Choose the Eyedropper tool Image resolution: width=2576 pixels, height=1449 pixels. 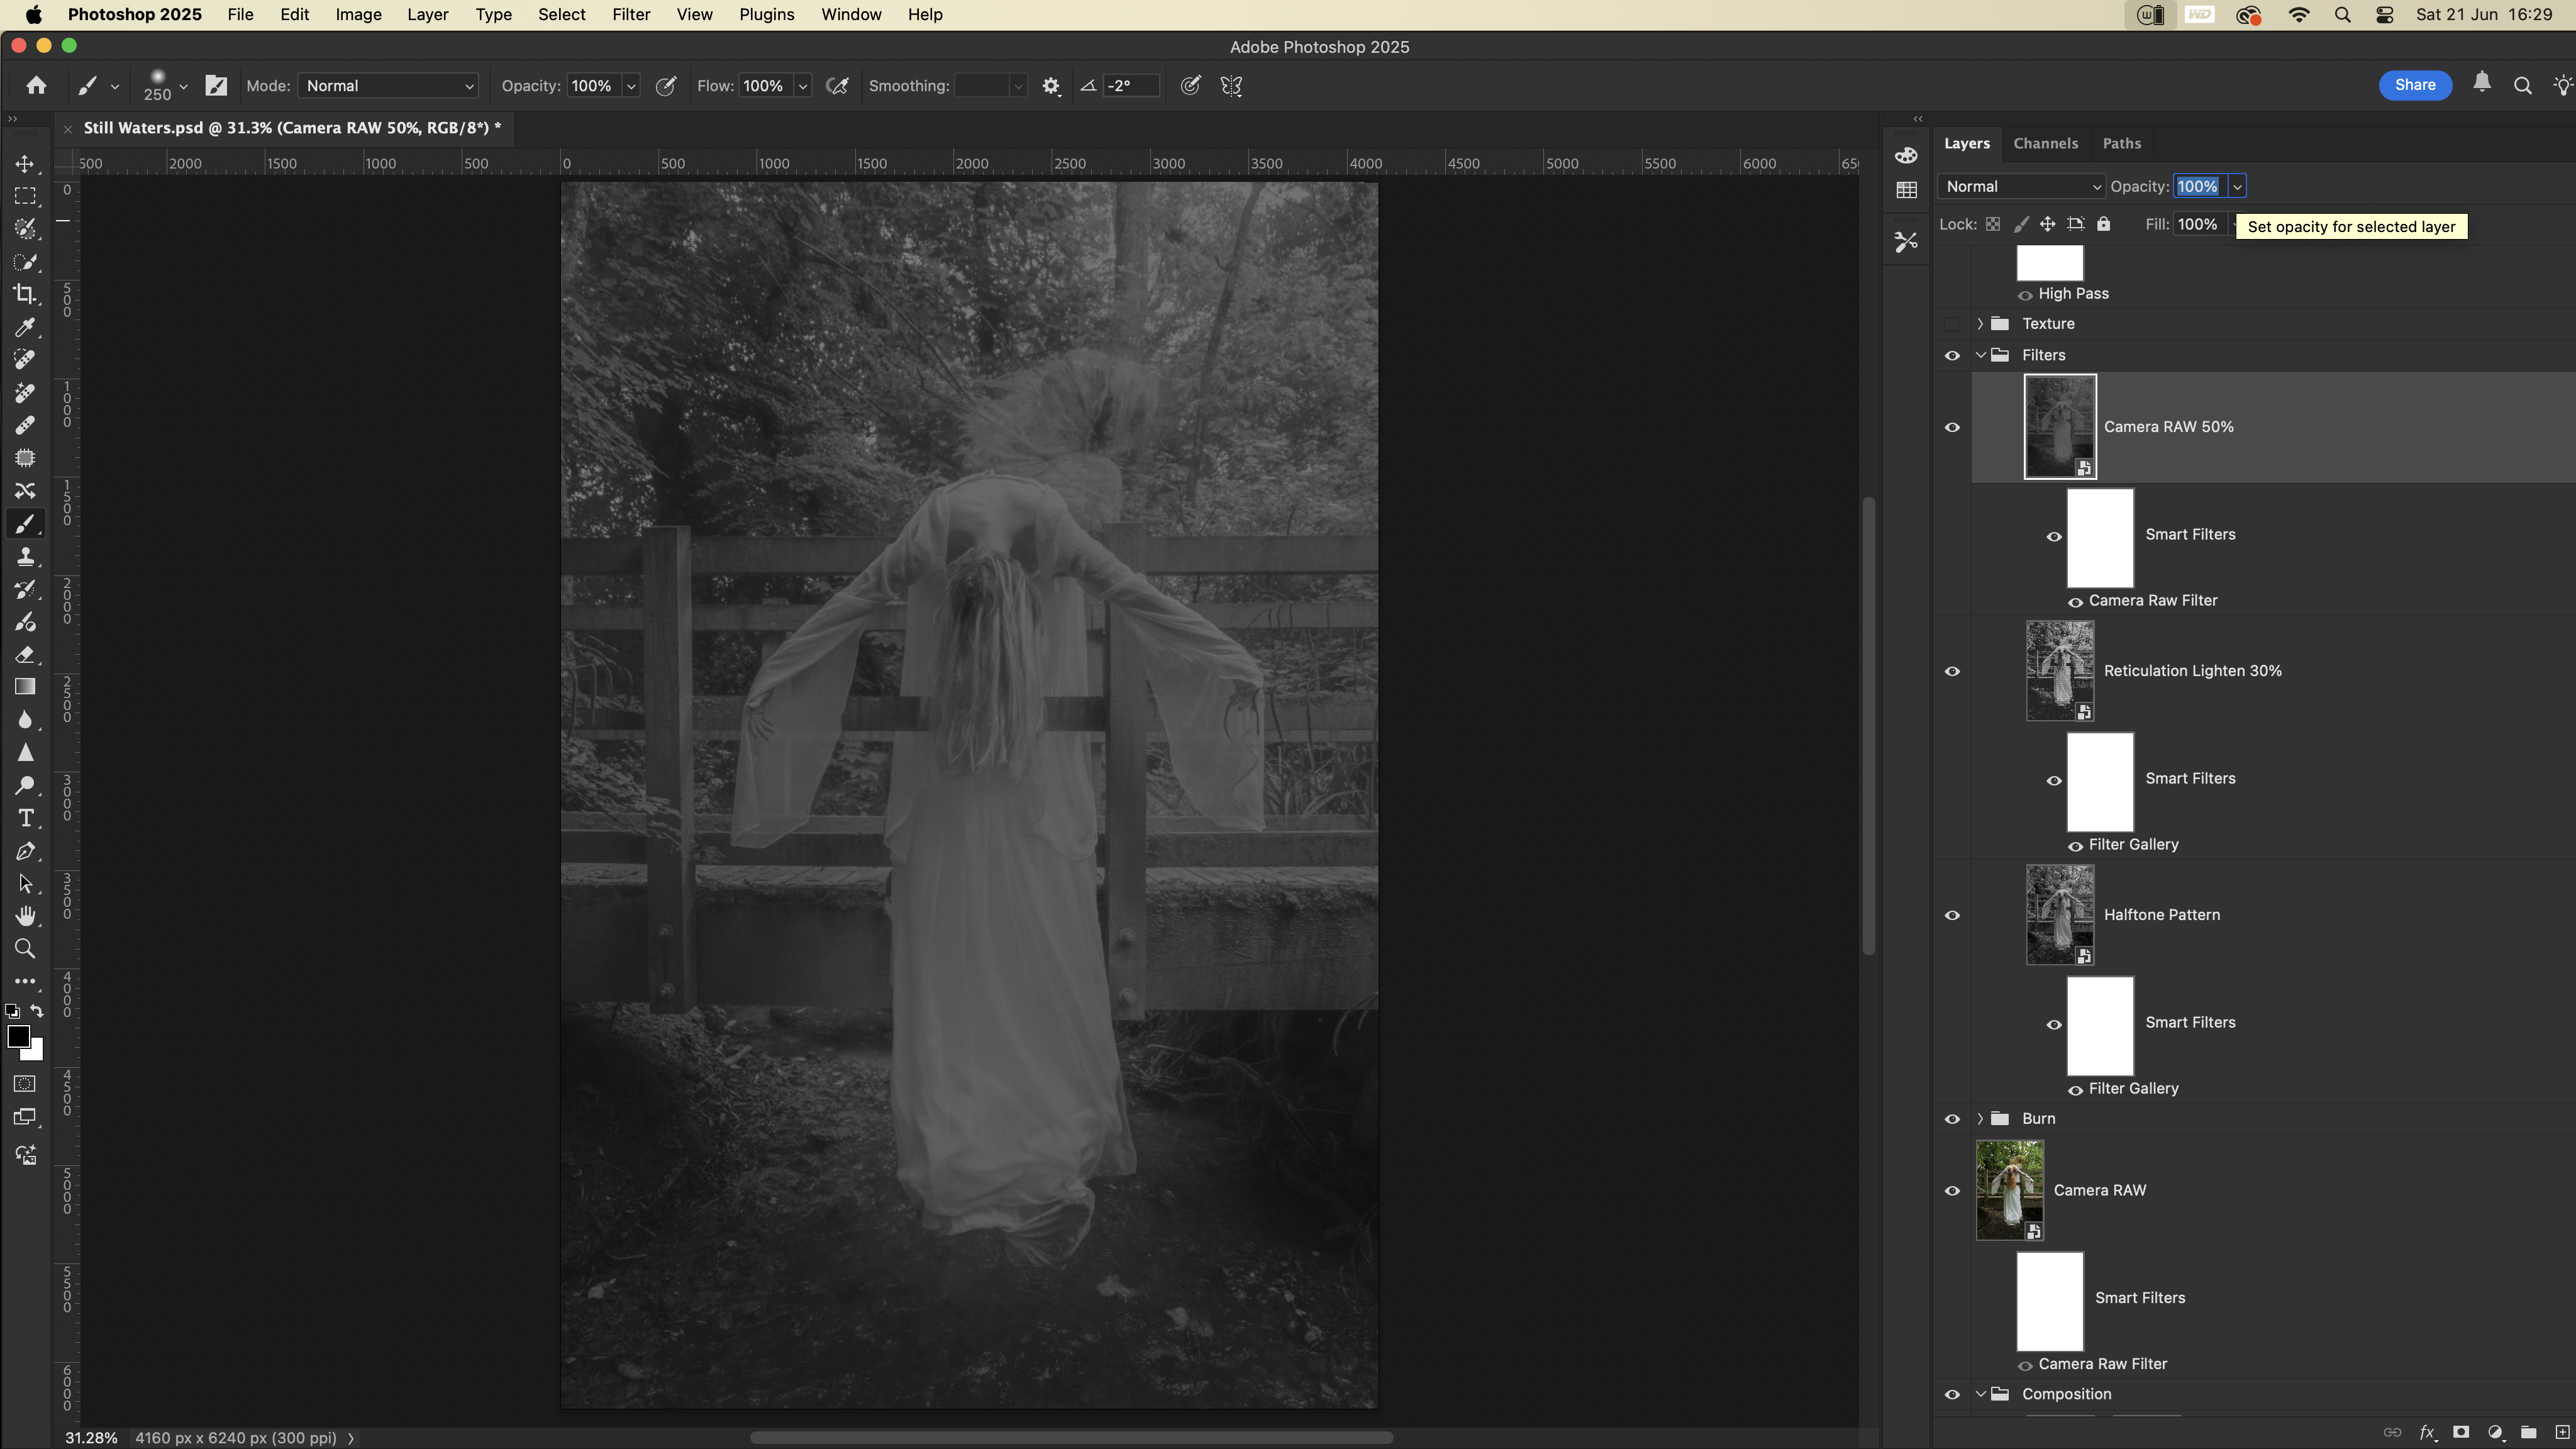pyautogui.click(x=25, y=327)
